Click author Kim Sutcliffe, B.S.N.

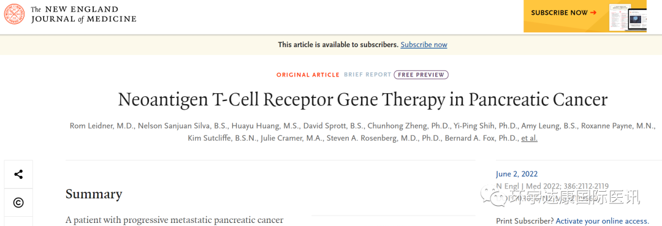[223, 138]
